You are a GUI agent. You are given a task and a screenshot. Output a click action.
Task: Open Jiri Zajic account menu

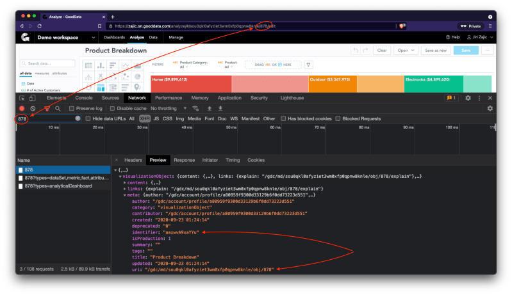480,37
